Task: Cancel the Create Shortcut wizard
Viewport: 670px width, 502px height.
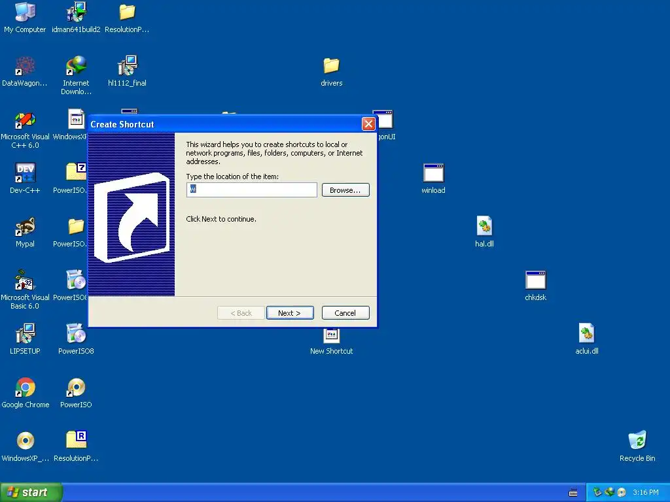Action: coord(345,313)
